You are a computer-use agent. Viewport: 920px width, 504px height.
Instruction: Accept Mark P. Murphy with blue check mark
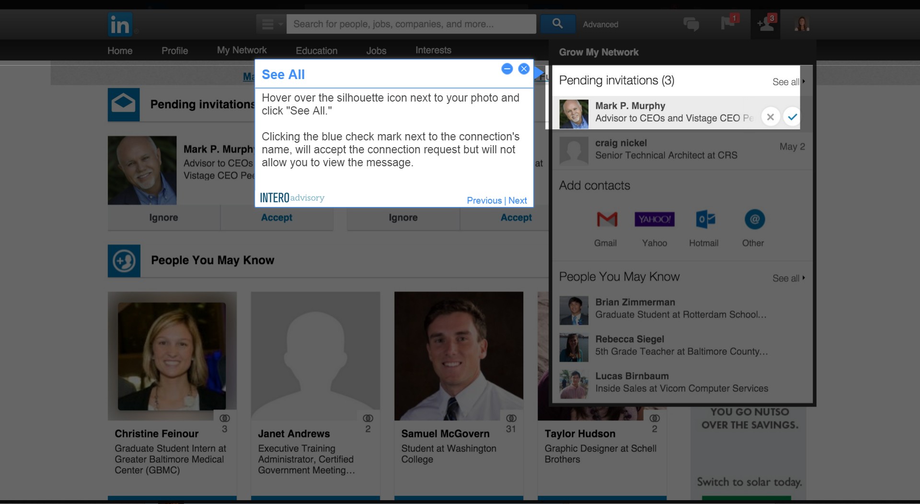click(x=792, y=117)
